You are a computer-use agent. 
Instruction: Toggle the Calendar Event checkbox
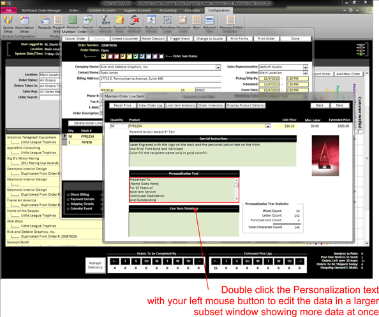click(x=68, y=209)
